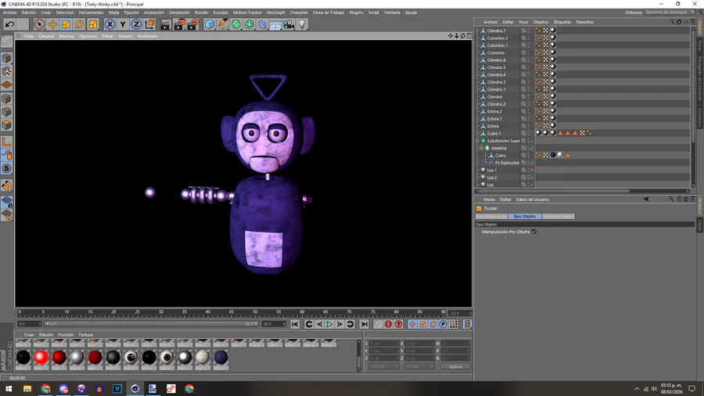Open the spline Pen tool

223,24
